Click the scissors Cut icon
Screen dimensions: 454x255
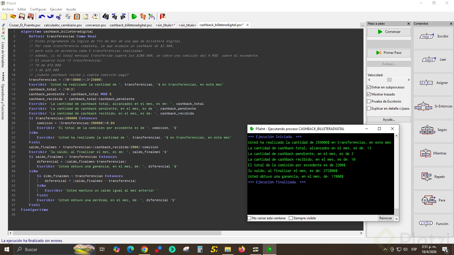pyautogui.click(x=59, y=17)
